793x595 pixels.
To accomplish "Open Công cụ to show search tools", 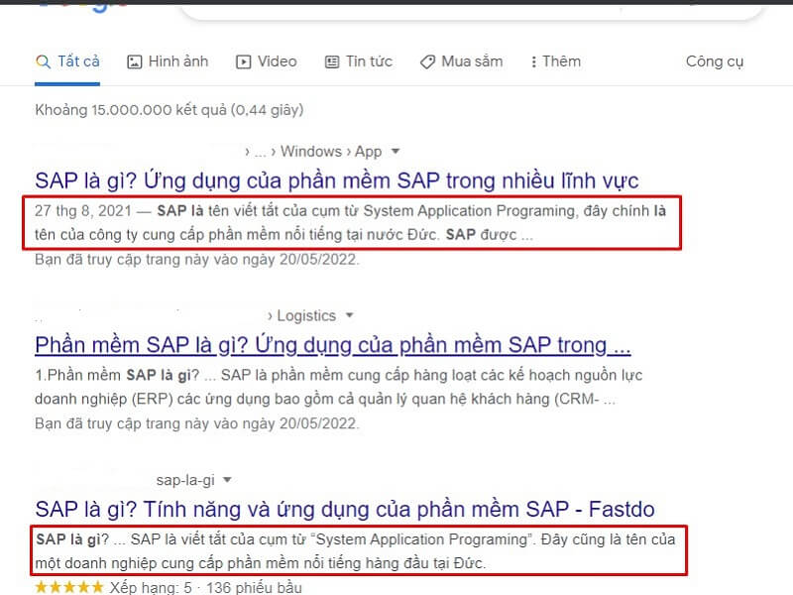I will (x=714, y=61).
